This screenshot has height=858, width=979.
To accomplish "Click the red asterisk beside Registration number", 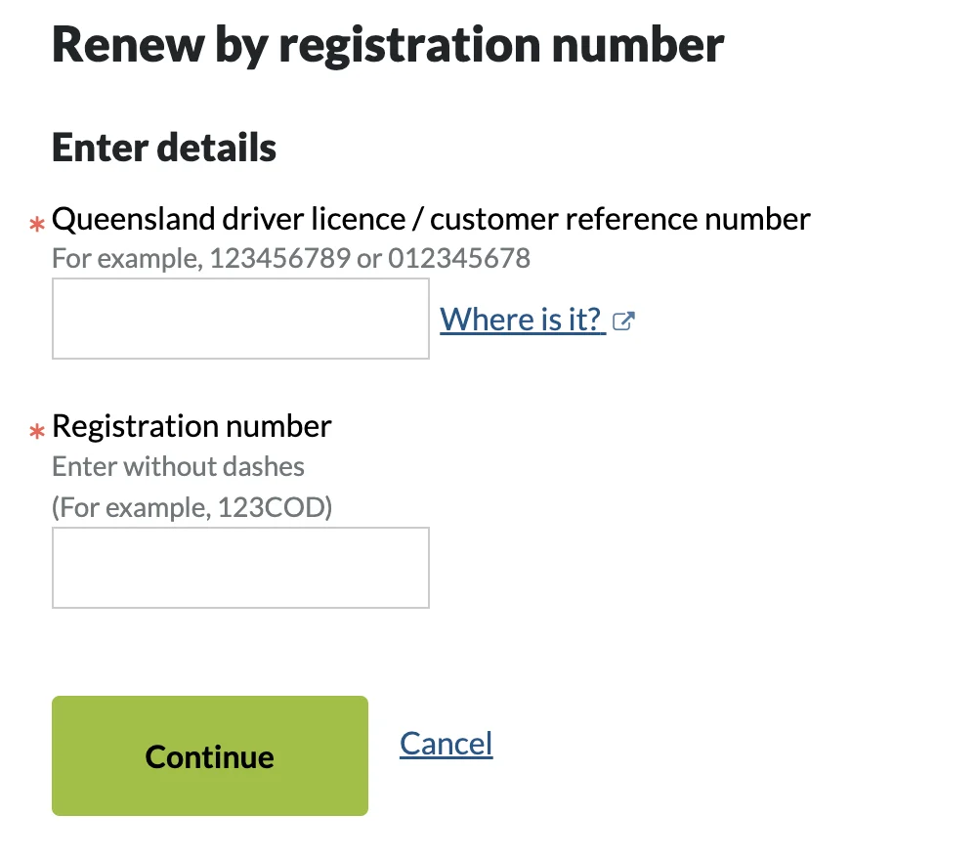I will pos(37,432).
